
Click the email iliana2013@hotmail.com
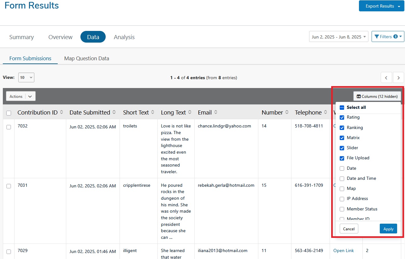[223, 250]
